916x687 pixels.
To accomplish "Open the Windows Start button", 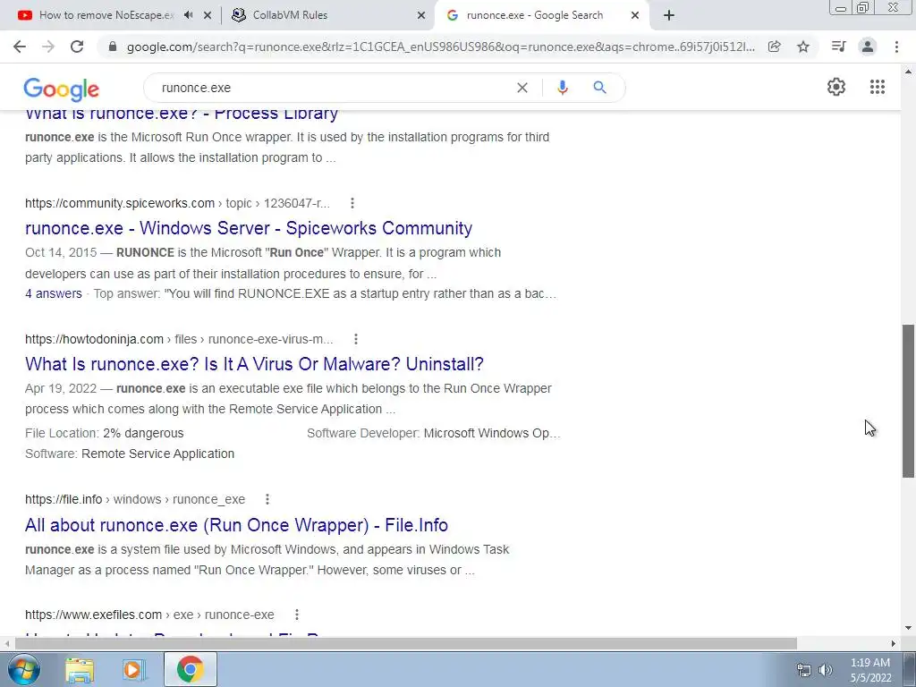I will tap(24, 669).
